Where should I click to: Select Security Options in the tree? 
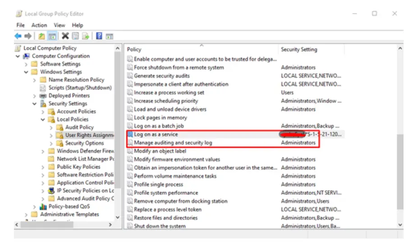[x=84, y=143]
